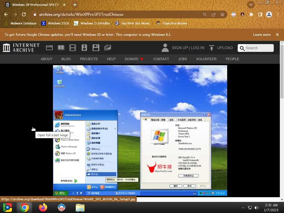284x213 pixels.
Task: Open the DONATE menu item
Action: (x=134, y=59)
